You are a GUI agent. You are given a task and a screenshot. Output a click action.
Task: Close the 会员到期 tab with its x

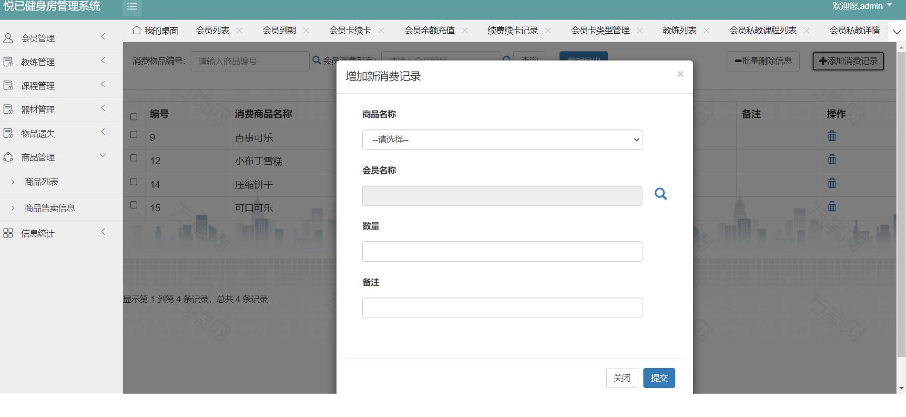tap(306, 30)
